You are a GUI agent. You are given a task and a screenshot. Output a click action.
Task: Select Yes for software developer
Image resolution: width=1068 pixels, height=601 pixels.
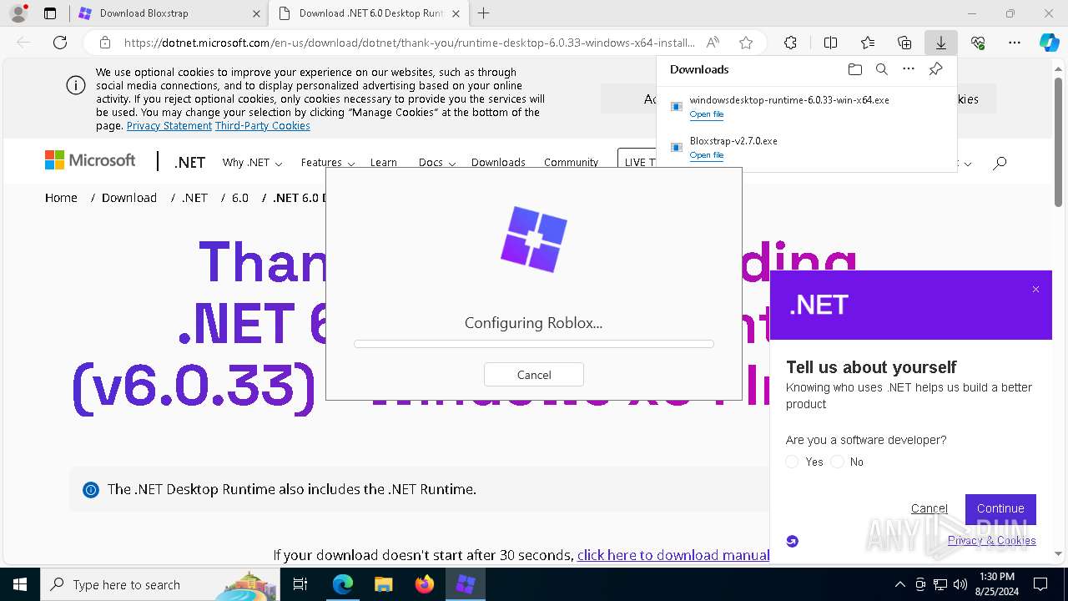[792, 462]
